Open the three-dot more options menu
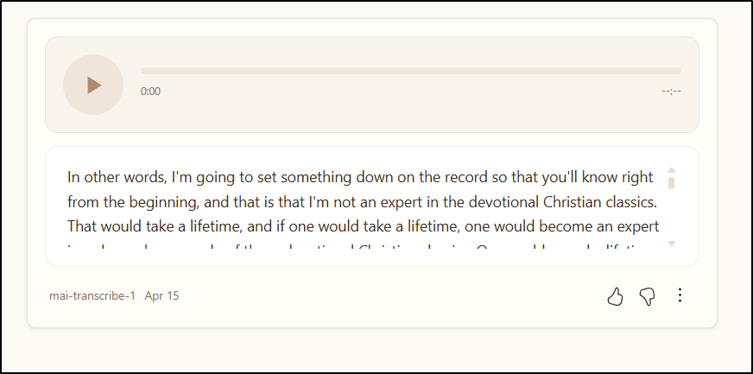This screenshot has height=374, width=753. [680, 295]
